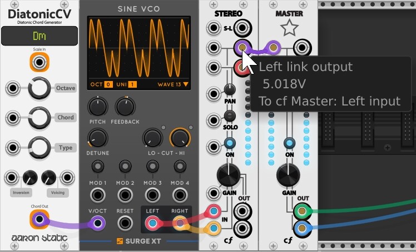416x252 pixels.
Task: Click the green-cabled OUT jack on Master
Action: coord(301,211)
